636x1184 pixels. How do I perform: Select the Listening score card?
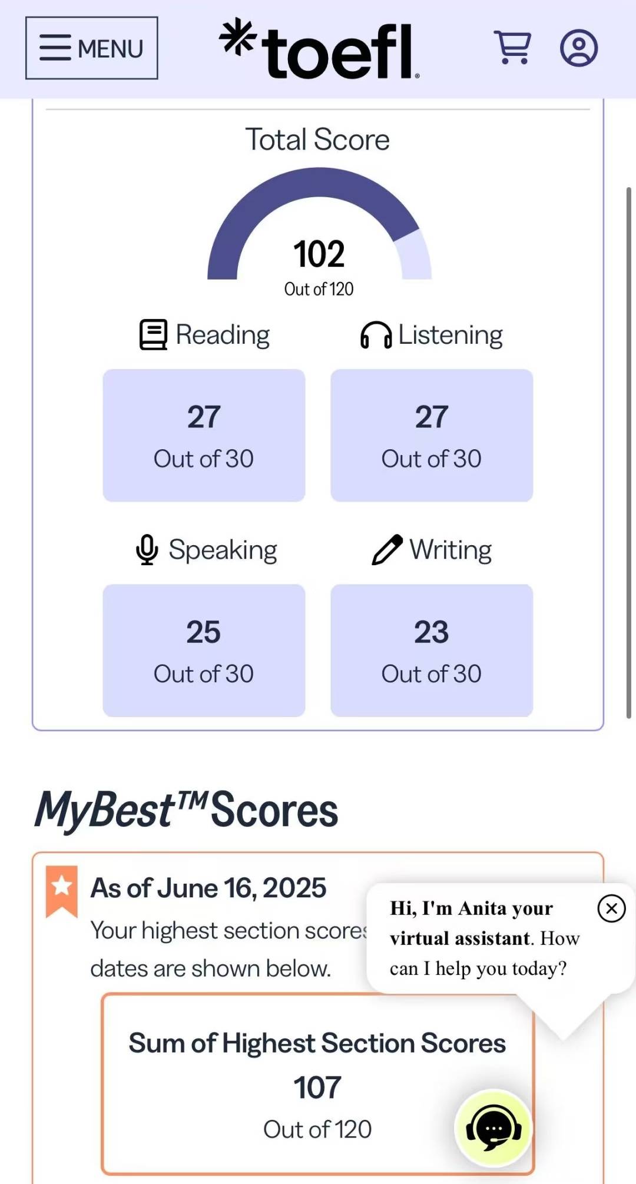click(432, 435)
